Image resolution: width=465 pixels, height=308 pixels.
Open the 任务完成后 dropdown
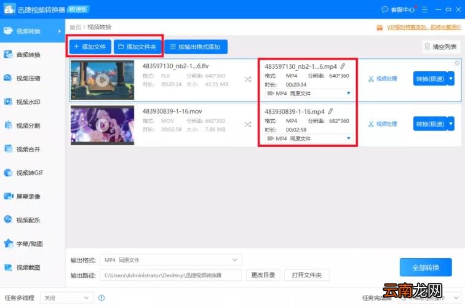pos(429,298)
